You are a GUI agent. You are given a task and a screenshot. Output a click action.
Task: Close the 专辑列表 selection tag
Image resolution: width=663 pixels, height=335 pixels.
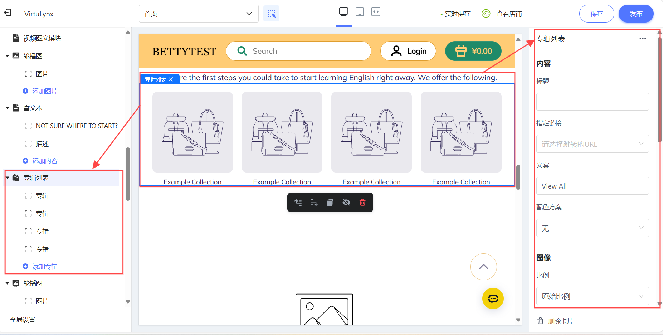[171, 79]
